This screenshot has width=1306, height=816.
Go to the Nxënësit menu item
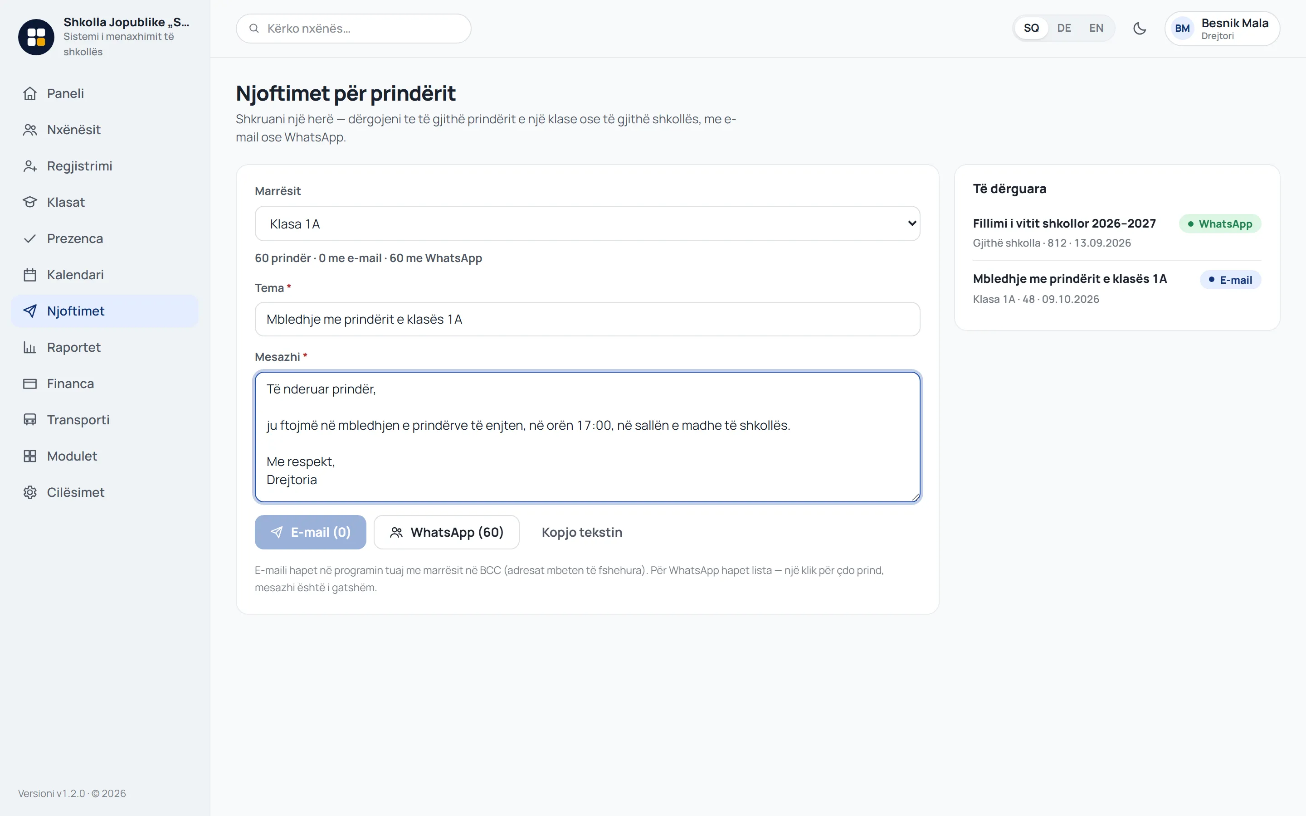(105, 130)
